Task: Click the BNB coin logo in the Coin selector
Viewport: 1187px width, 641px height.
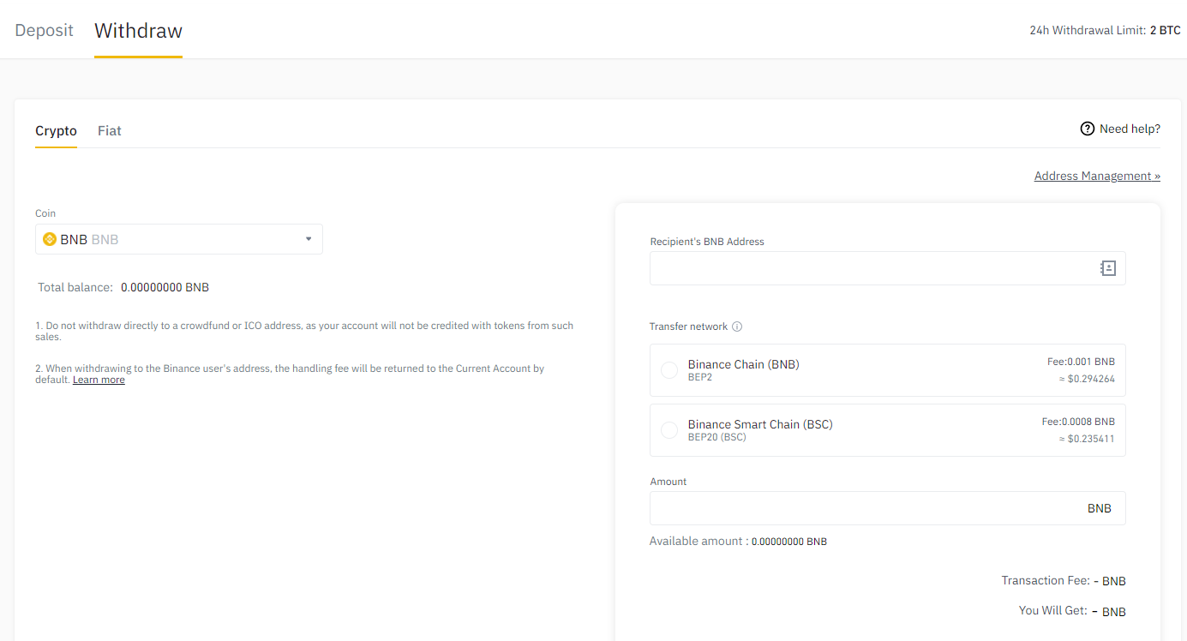Action: tap(50, 239)
